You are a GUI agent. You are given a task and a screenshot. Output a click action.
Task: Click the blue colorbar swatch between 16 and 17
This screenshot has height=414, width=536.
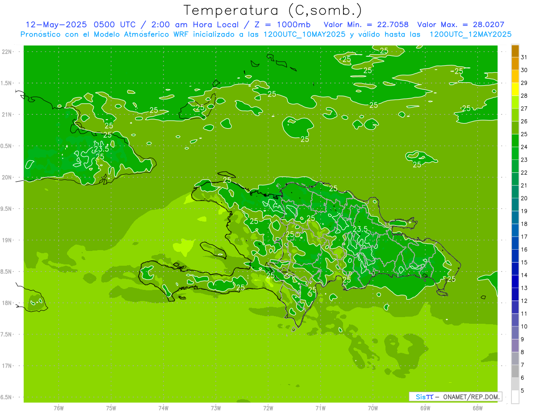[x=515, y=243]
